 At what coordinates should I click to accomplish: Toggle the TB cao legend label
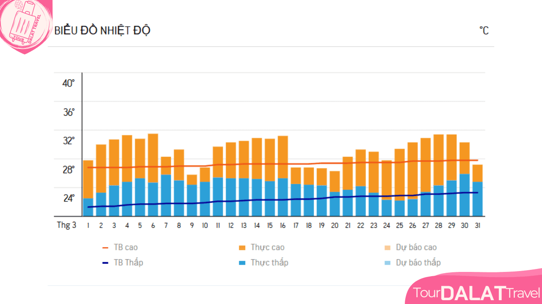click(126, 247)
